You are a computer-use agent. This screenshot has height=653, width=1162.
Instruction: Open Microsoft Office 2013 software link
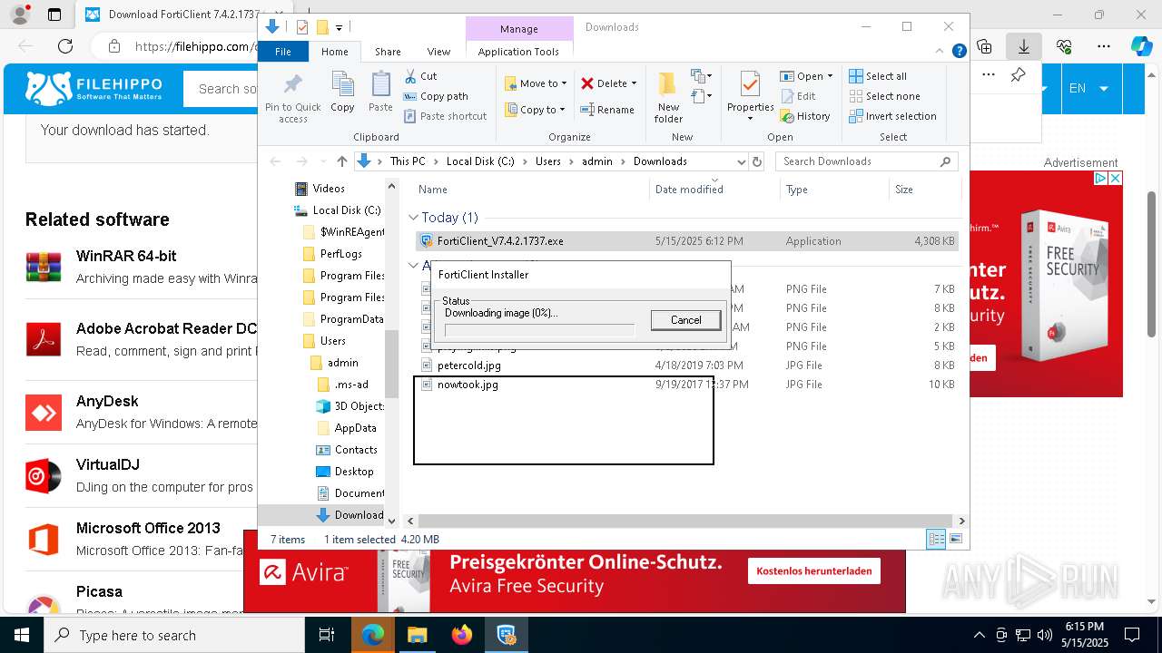(x=148, y=528)
